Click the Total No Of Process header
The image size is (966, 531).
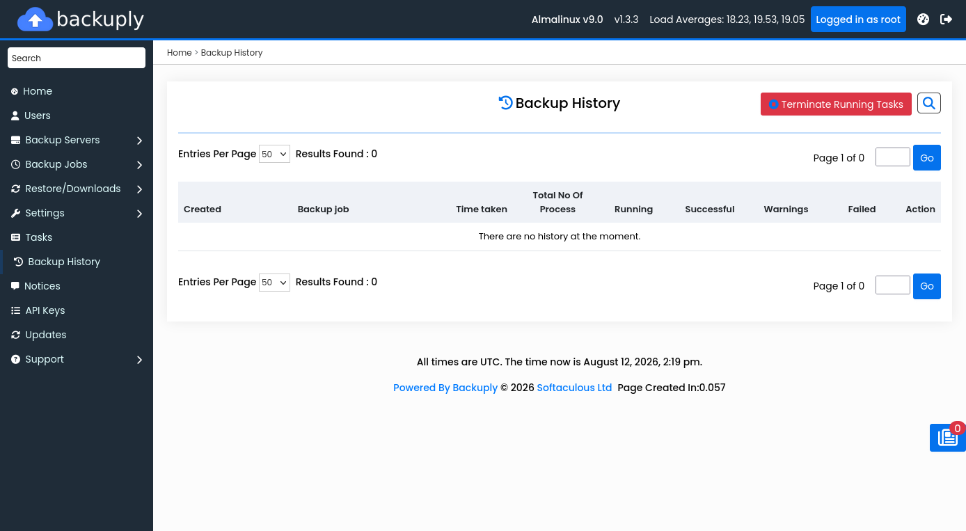[x=557, y=202]
